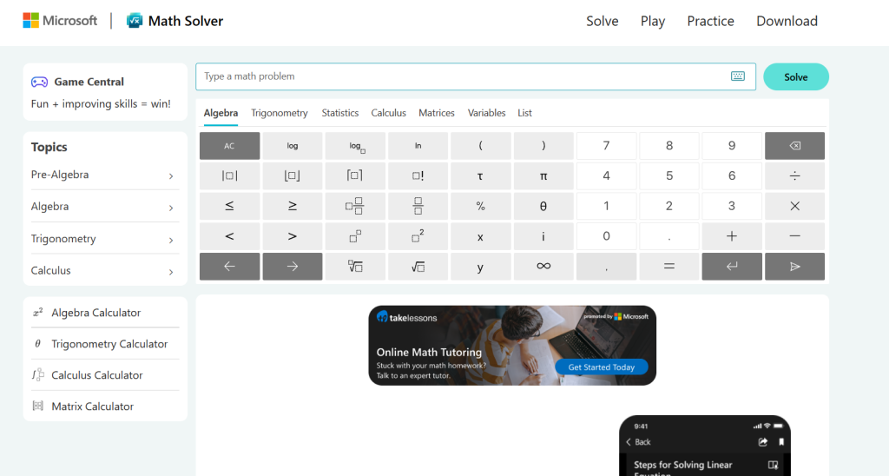Insert greater-than-or-equal sign

pos(293,206)
